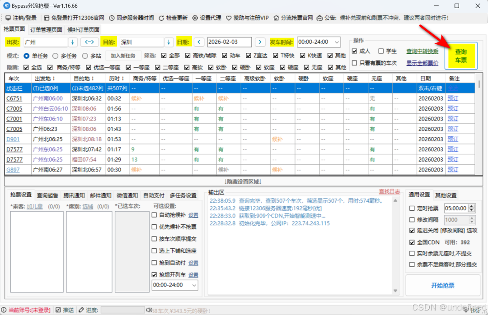The width and height of the screenshot is (488, 315).
Task: Swap departure and destination stations
Action: click(x=89, y=42)
